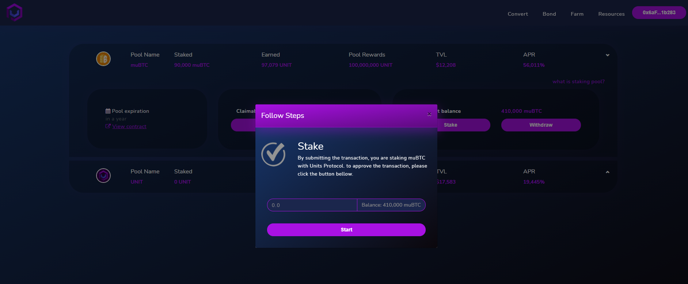
Task: Click the Withdraw button
Action: 541,125
